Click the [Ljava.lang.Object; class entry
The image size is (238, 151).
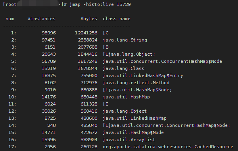pyautogui.click(x=129, y=54)
